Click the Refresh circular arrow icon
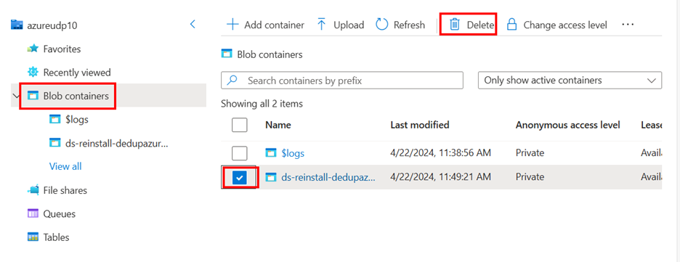This screenshot has height=262, width=680. 381,25
